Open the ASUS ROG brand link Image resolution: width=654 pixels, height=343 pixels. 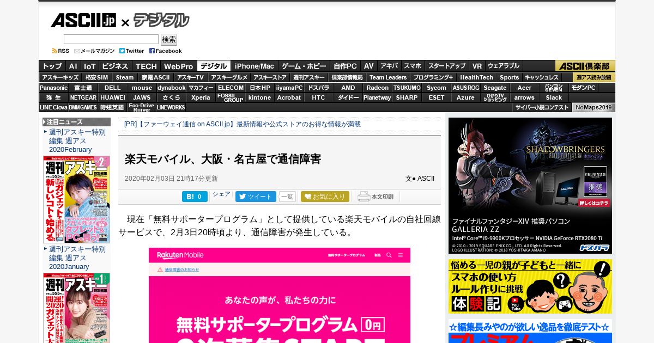(x=466, y=88)
